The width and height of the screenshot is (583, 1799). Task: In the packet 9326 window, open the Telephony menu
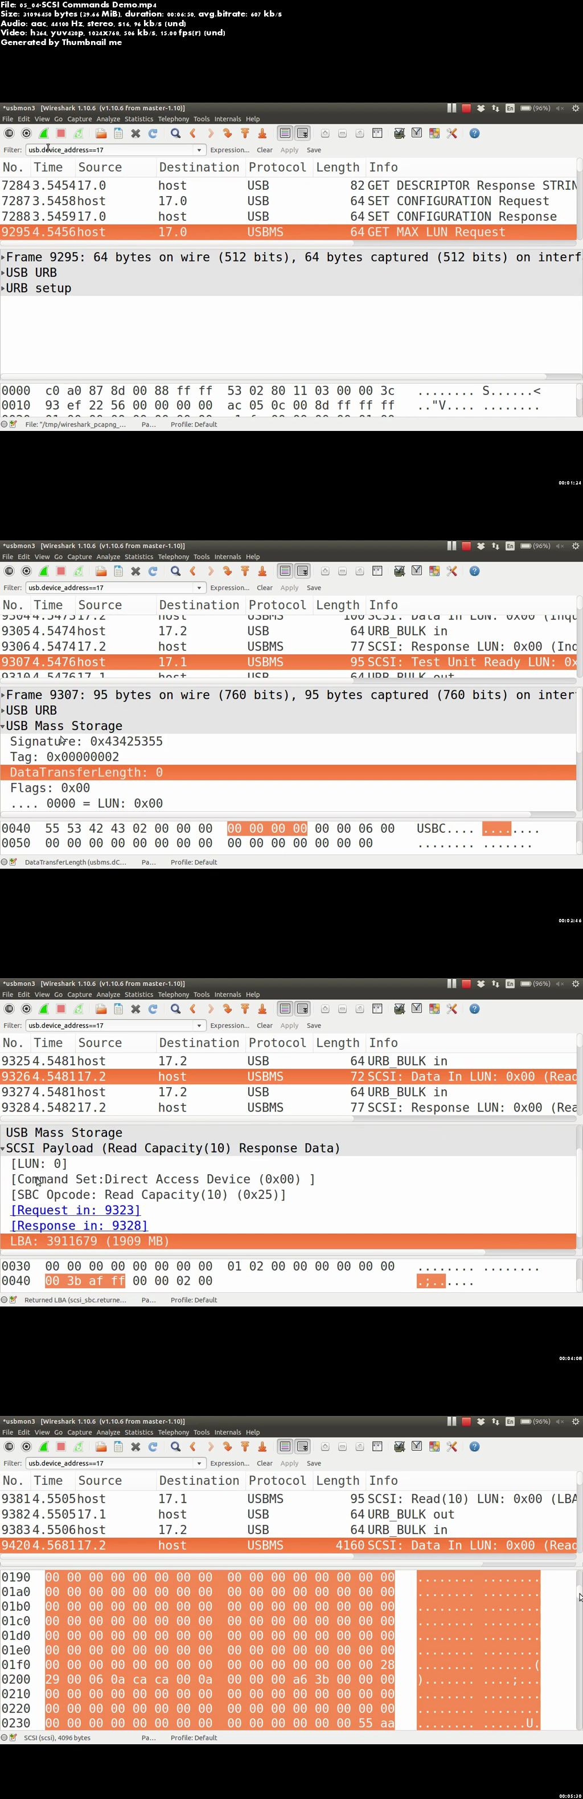click(174, 995)
